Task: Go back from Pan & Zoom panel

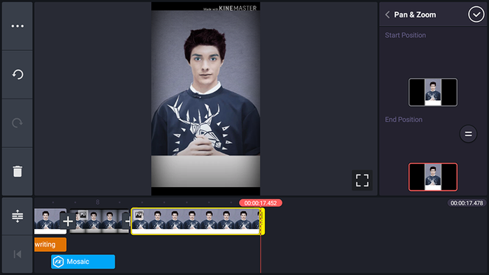Action: click(x=387, y=15)
